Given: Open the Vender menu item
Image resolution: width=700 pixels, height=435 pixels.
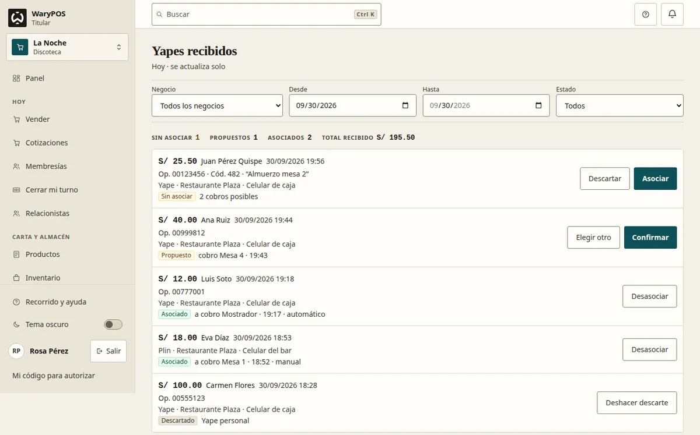Looking at the screenshot, I should point(68,119).
